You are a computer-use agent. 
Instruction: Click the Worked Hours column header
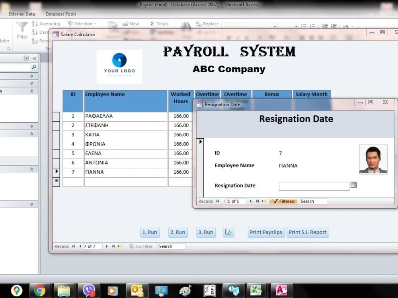(181, 101)
